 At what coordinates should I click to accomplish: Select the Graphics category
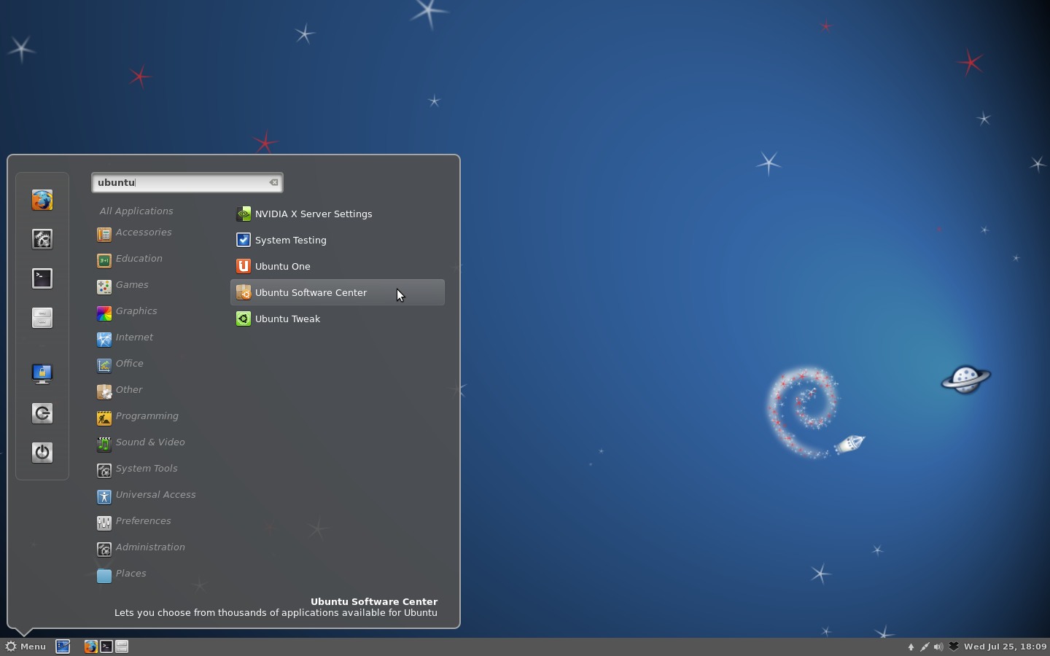click(x=136, y=311)
